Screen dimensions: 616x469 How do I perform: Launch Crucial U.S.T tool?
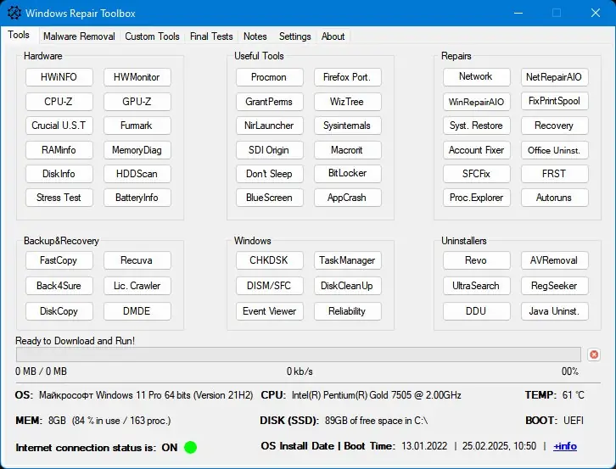coord(59,126)
